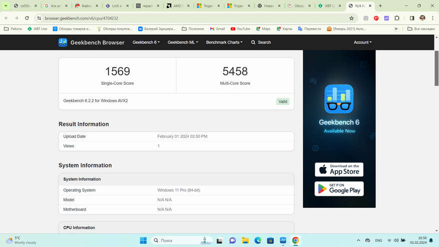
Task: Click the Windows 11 Pro (64-bit) value
Action: (x=179, y=190)
